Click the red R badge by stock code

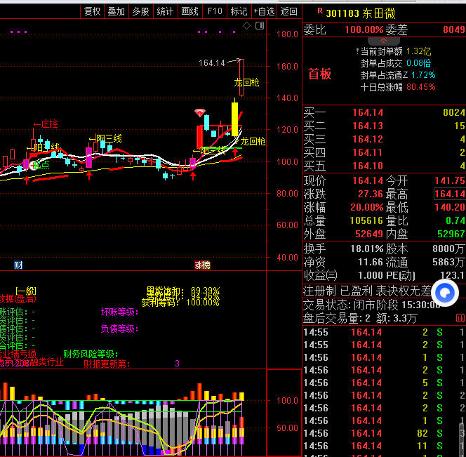click(320, 11)
